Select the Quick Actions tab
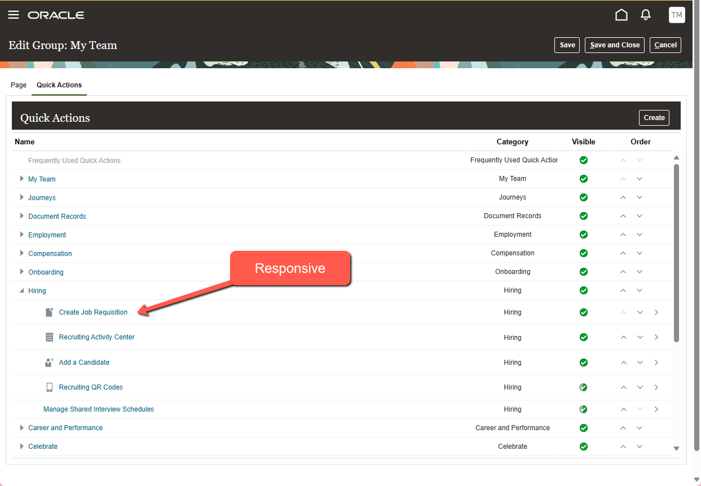Viewport: 701px width, 486px height. [x=59, y=85]
